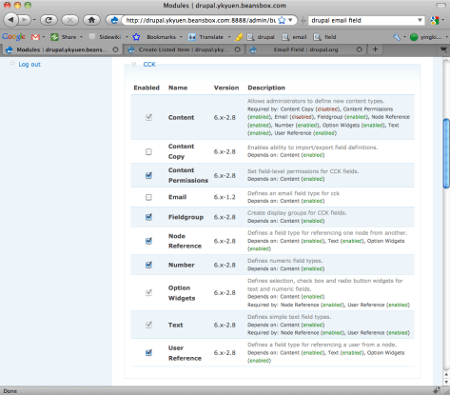Switch to the Create Listed Item tab

[184, 49]
